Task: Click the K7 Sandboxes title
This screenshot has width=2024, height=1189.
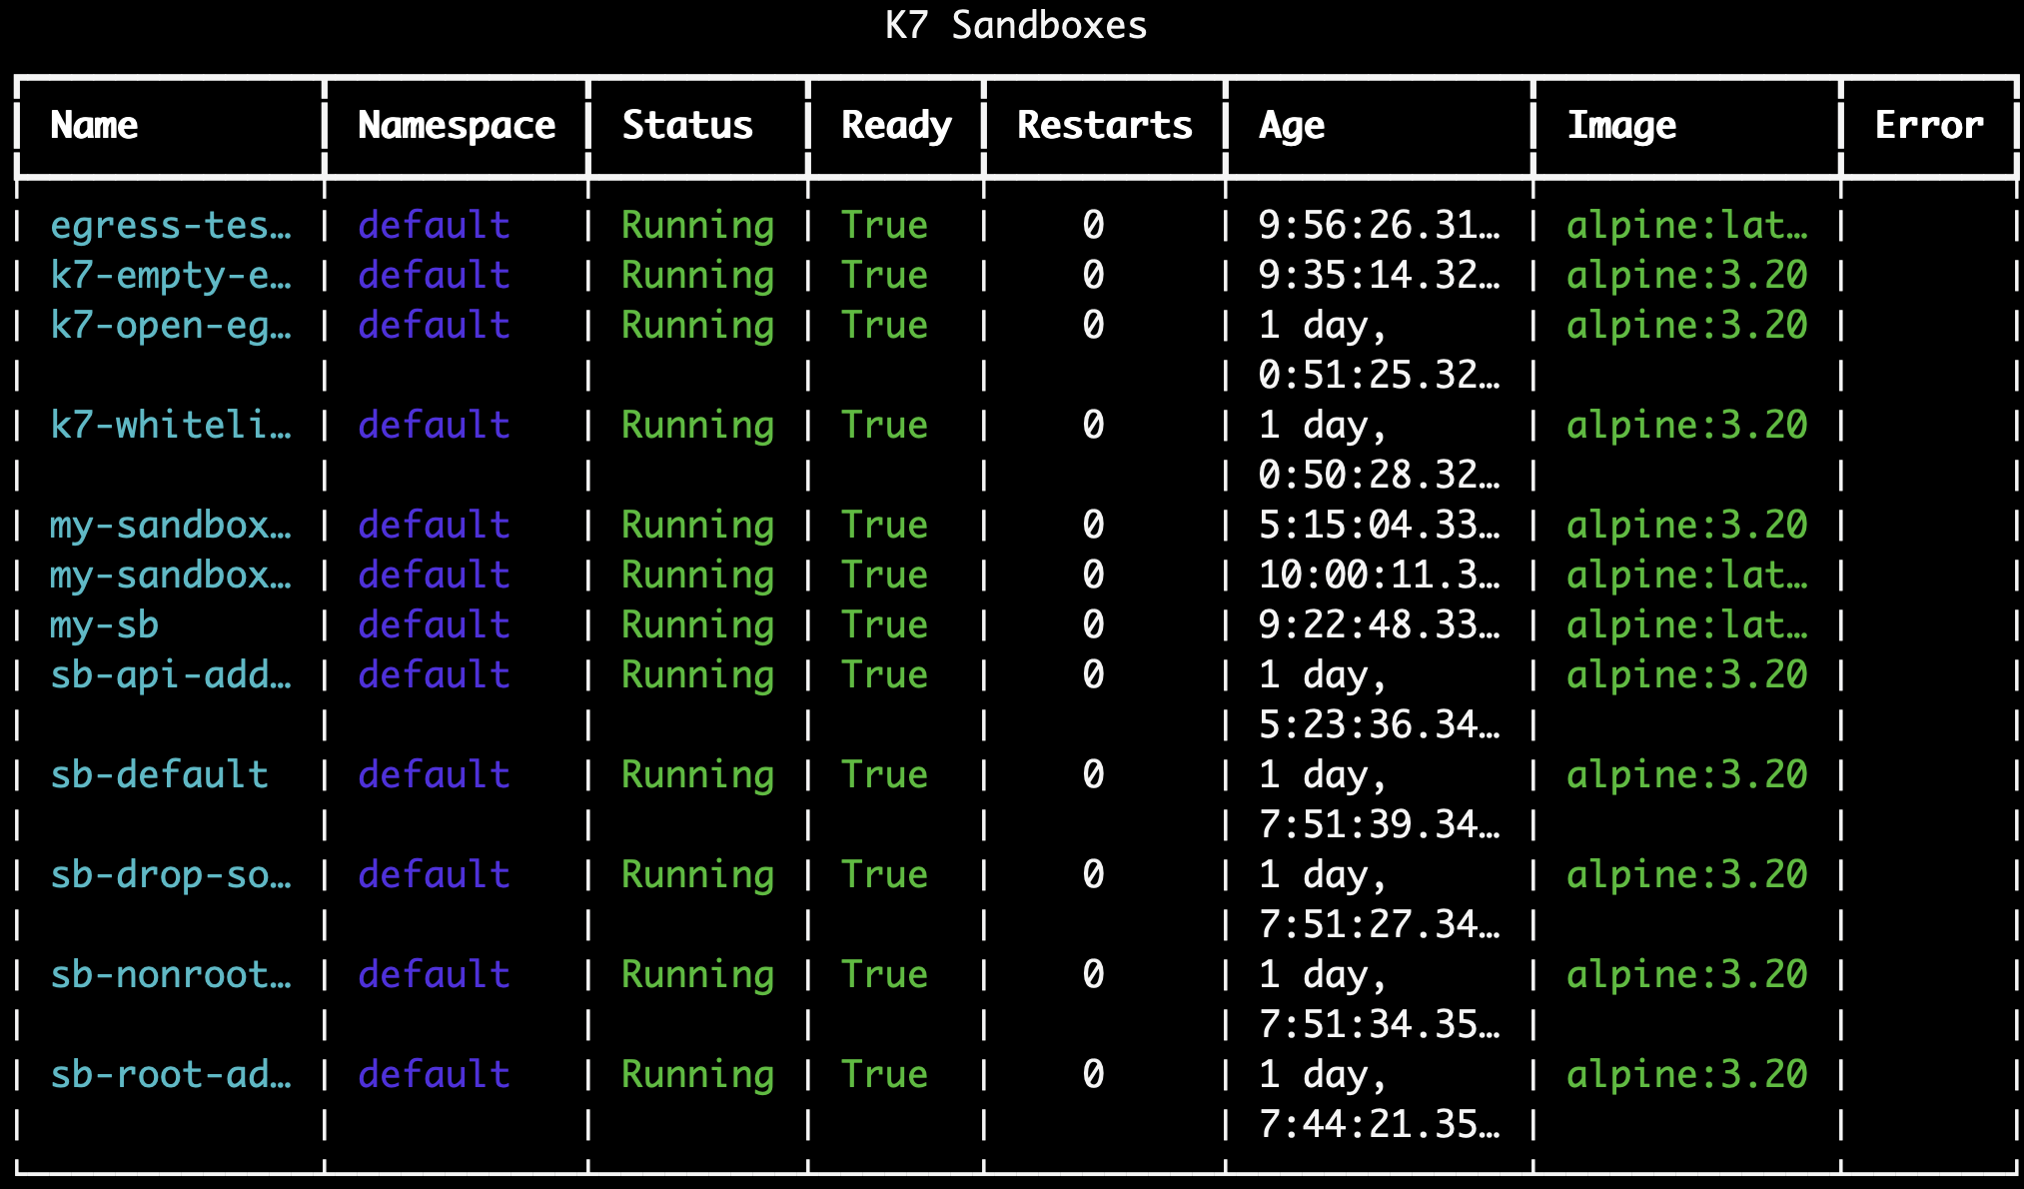Action: coord(1012,26)
